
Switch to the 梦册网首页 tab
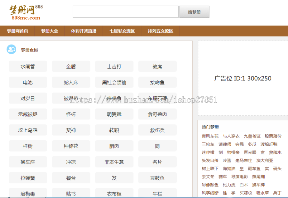[x=18, y=31]
